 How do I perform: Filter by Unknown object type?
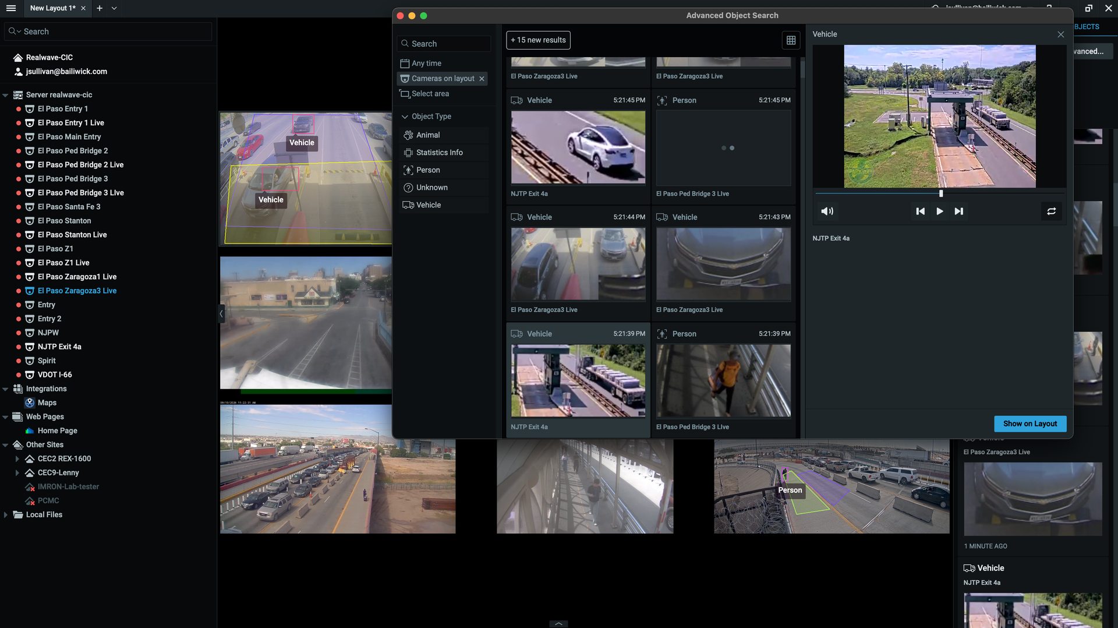[443, 188]
